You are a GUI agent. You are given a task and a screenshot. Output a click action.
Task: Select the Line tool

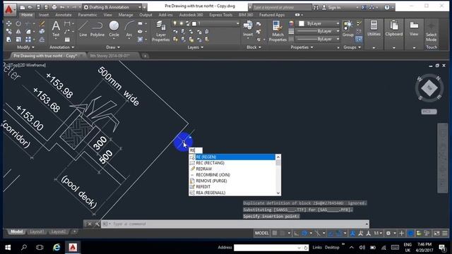[x=83, y=29]
